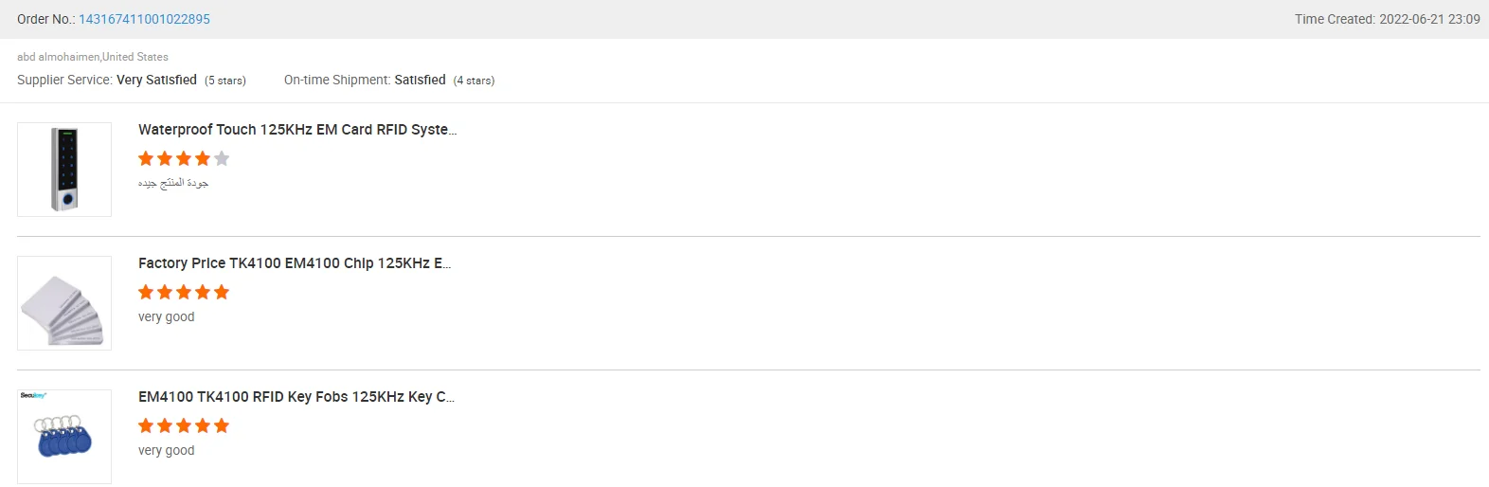This screenshot has height=487, width=1489.
Task: Click the blue key fobs product thumbnail
Action: [64, 437]
